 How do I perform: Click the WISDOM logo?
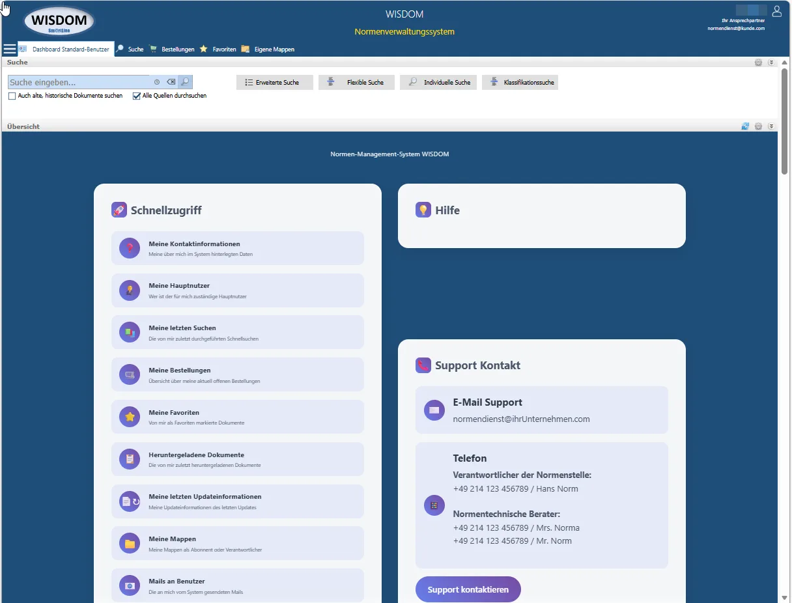(x=59, y=21)
